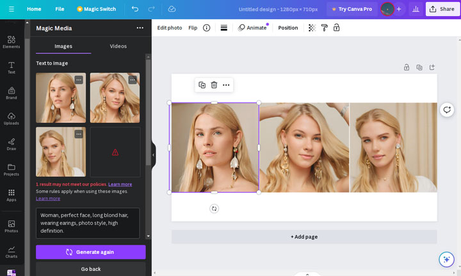The width and height of the screenshot is (461, 276).
Task: Click the comment refresh bubble icon
Action: click(x=447, y=110)
